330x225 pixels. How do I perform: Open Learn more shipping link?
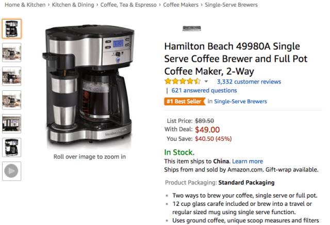pos(247,161)
